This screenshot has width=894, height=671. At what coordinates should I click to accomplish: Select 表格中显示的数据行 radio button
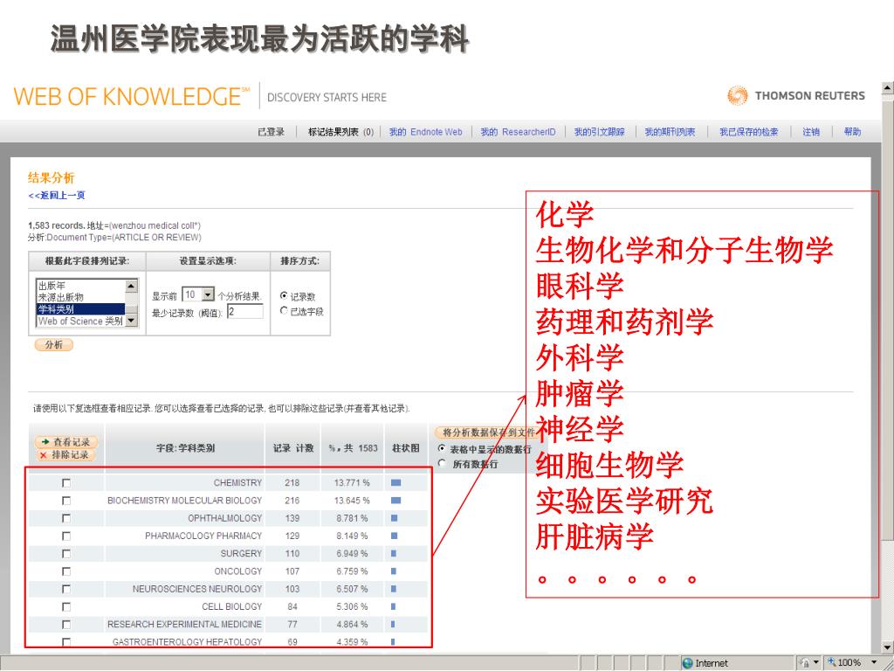tap(441, 448)
